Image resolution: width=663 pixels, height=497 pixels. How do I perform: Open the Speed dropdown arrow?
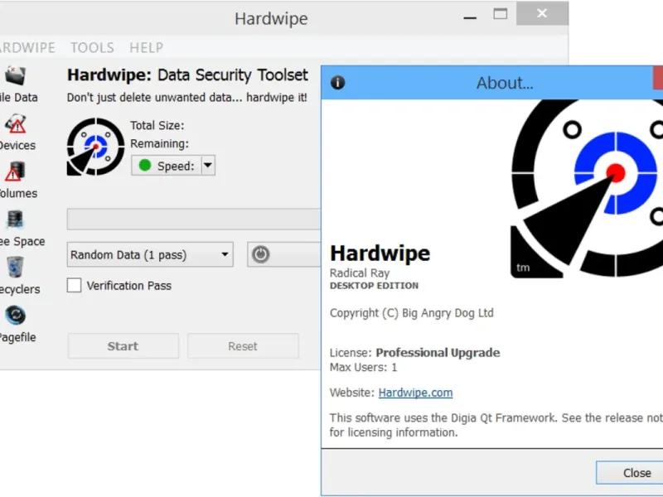coord(208,165)
